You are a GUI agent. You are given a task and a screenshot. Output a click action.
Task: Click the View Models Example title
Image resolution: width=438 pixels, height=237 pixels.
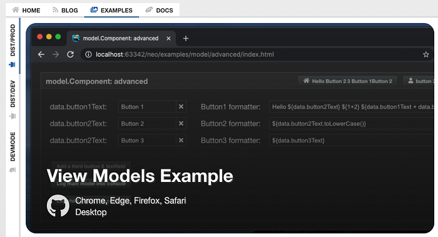tap(140, 176)
